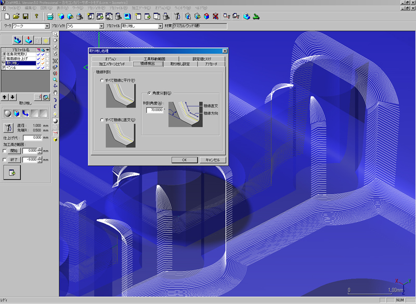Select the hand pan tool in vertical toolbar
This screenshot has width=416, height=304.
pos(55,92)
